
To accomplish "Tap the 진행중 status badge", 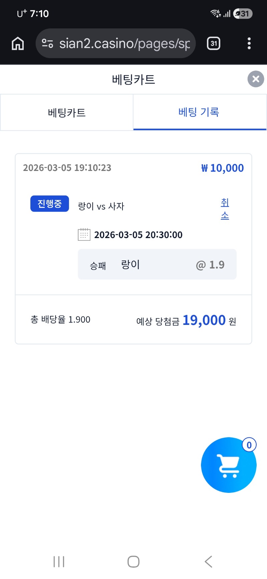I will coord(49,204).
